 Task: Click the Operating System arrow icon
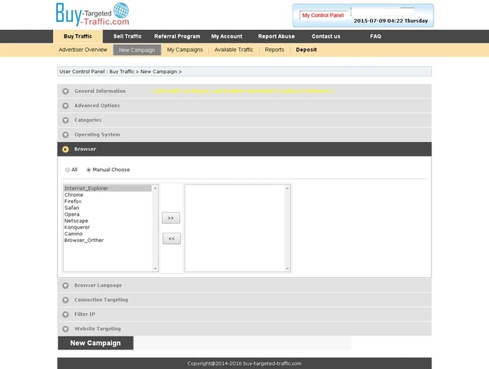pyautogui.click(x=65, y=135)
